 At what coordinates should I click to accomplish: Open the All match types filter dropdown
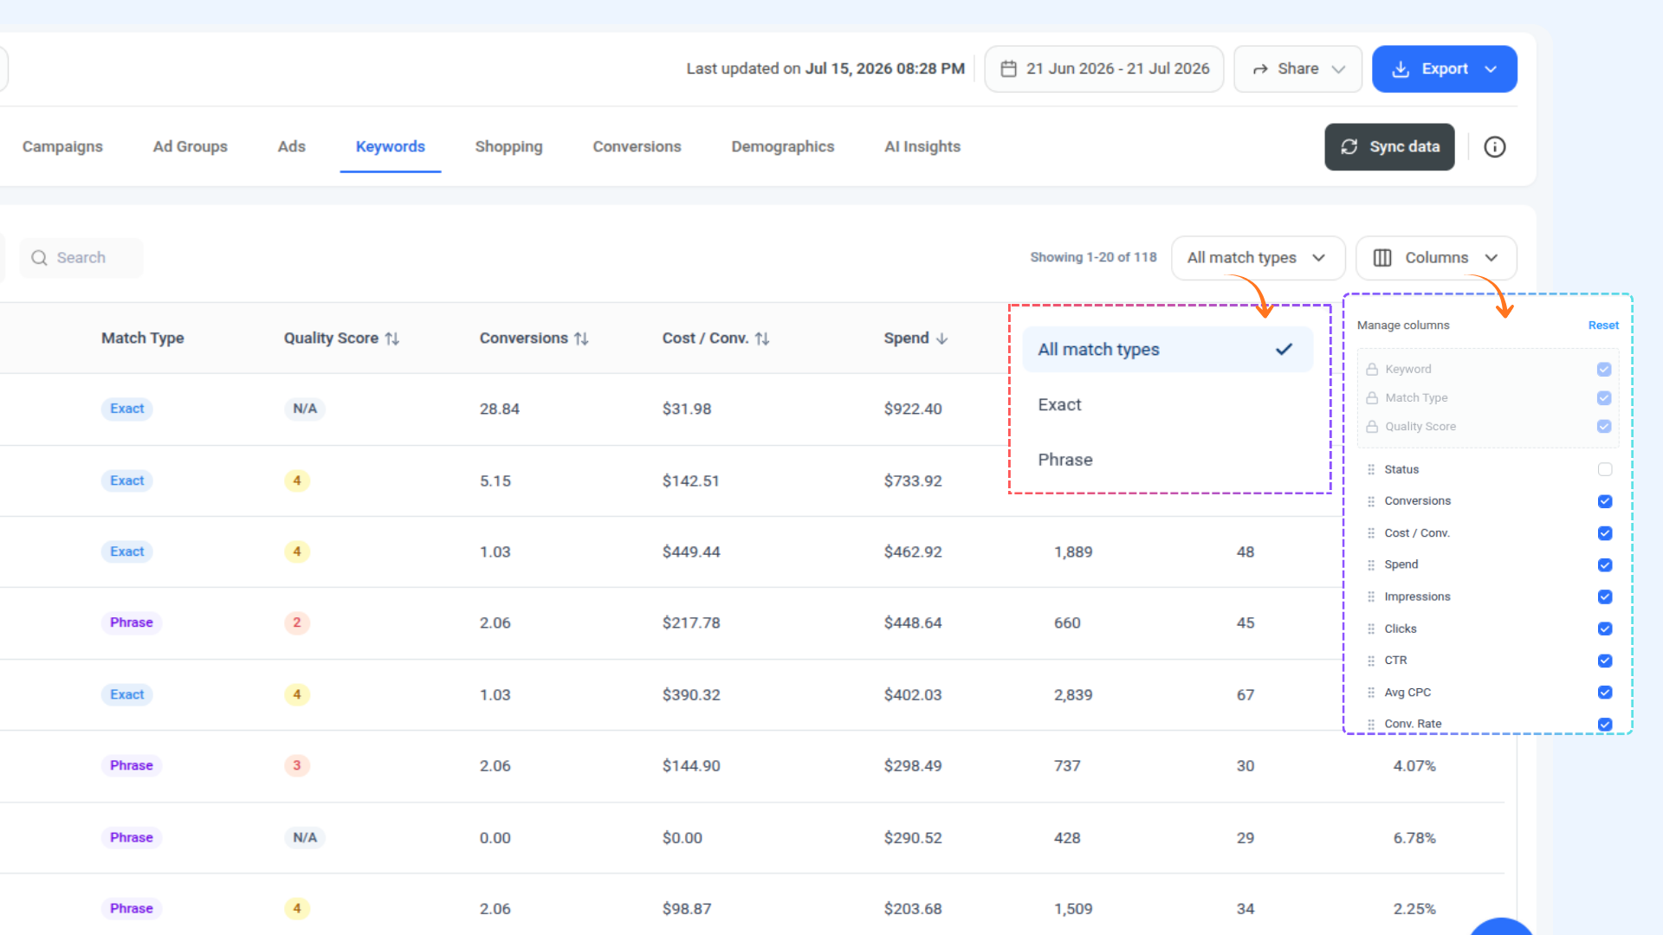point(1258,258)
